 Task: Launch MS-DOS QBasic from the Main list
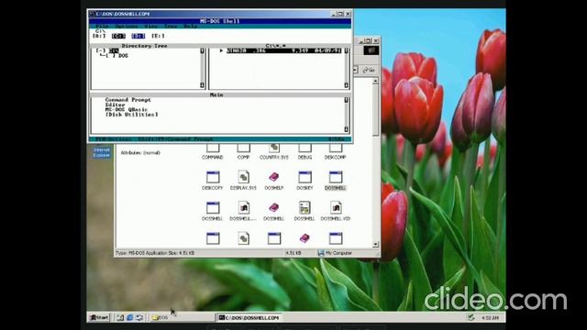click(127, 110)
